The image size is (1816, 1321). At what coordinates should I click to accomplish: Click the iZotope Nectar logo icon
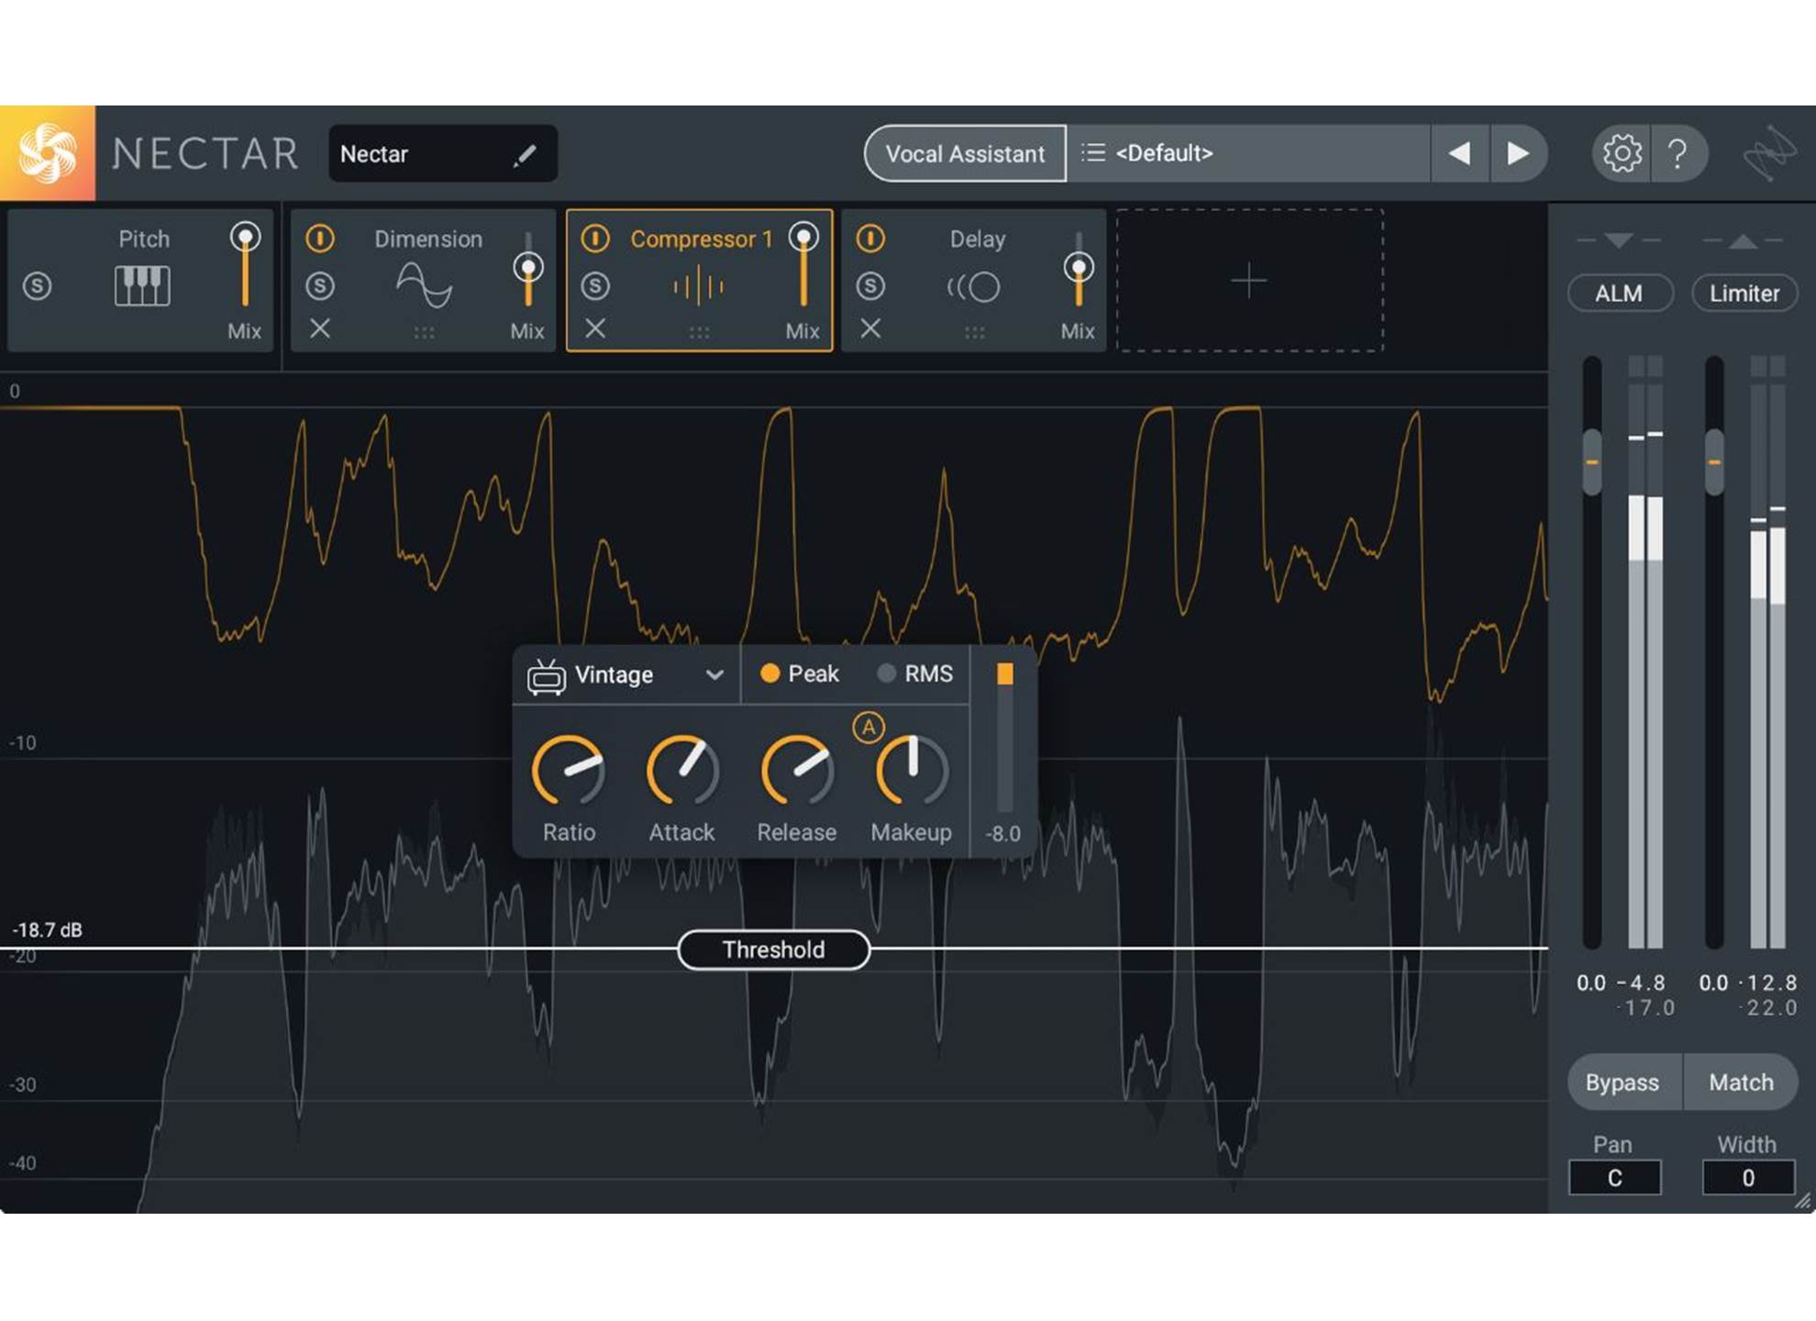pos(48,153)
